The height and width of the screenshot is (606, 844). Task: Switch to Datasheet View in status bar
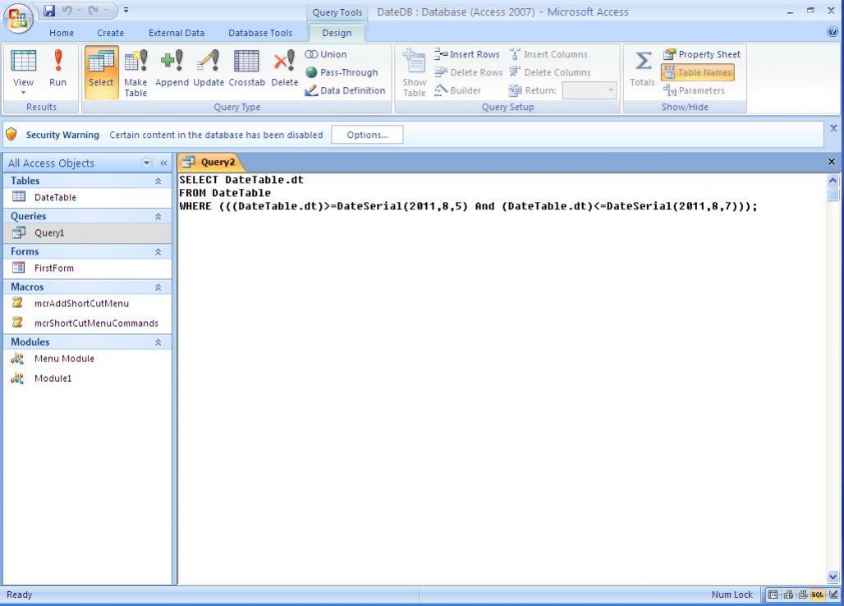click(773, 595)
